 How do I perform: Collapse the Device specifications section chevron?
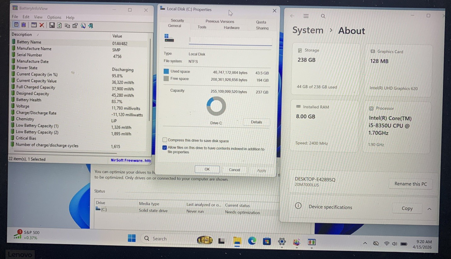429,209
